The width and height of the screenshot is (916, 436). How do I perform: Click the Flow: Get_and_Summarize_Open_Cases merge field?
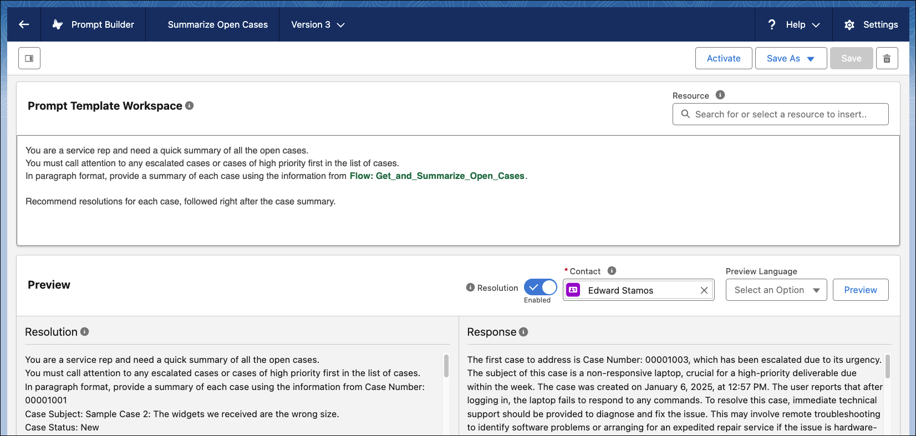tap(437, 176)
